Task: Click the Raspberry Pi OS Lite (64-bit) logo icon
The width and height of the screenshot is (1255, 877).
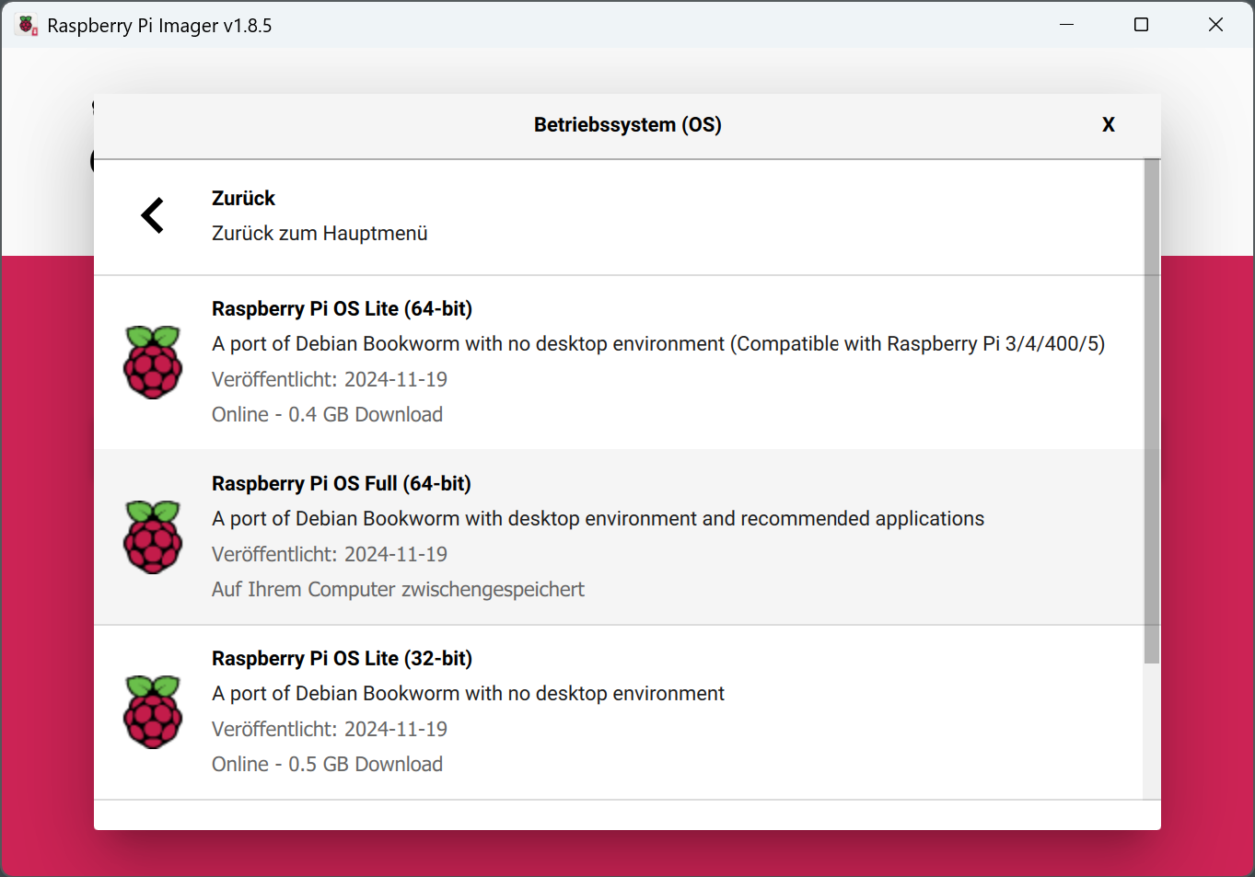Action: click(x=153, y=362)
